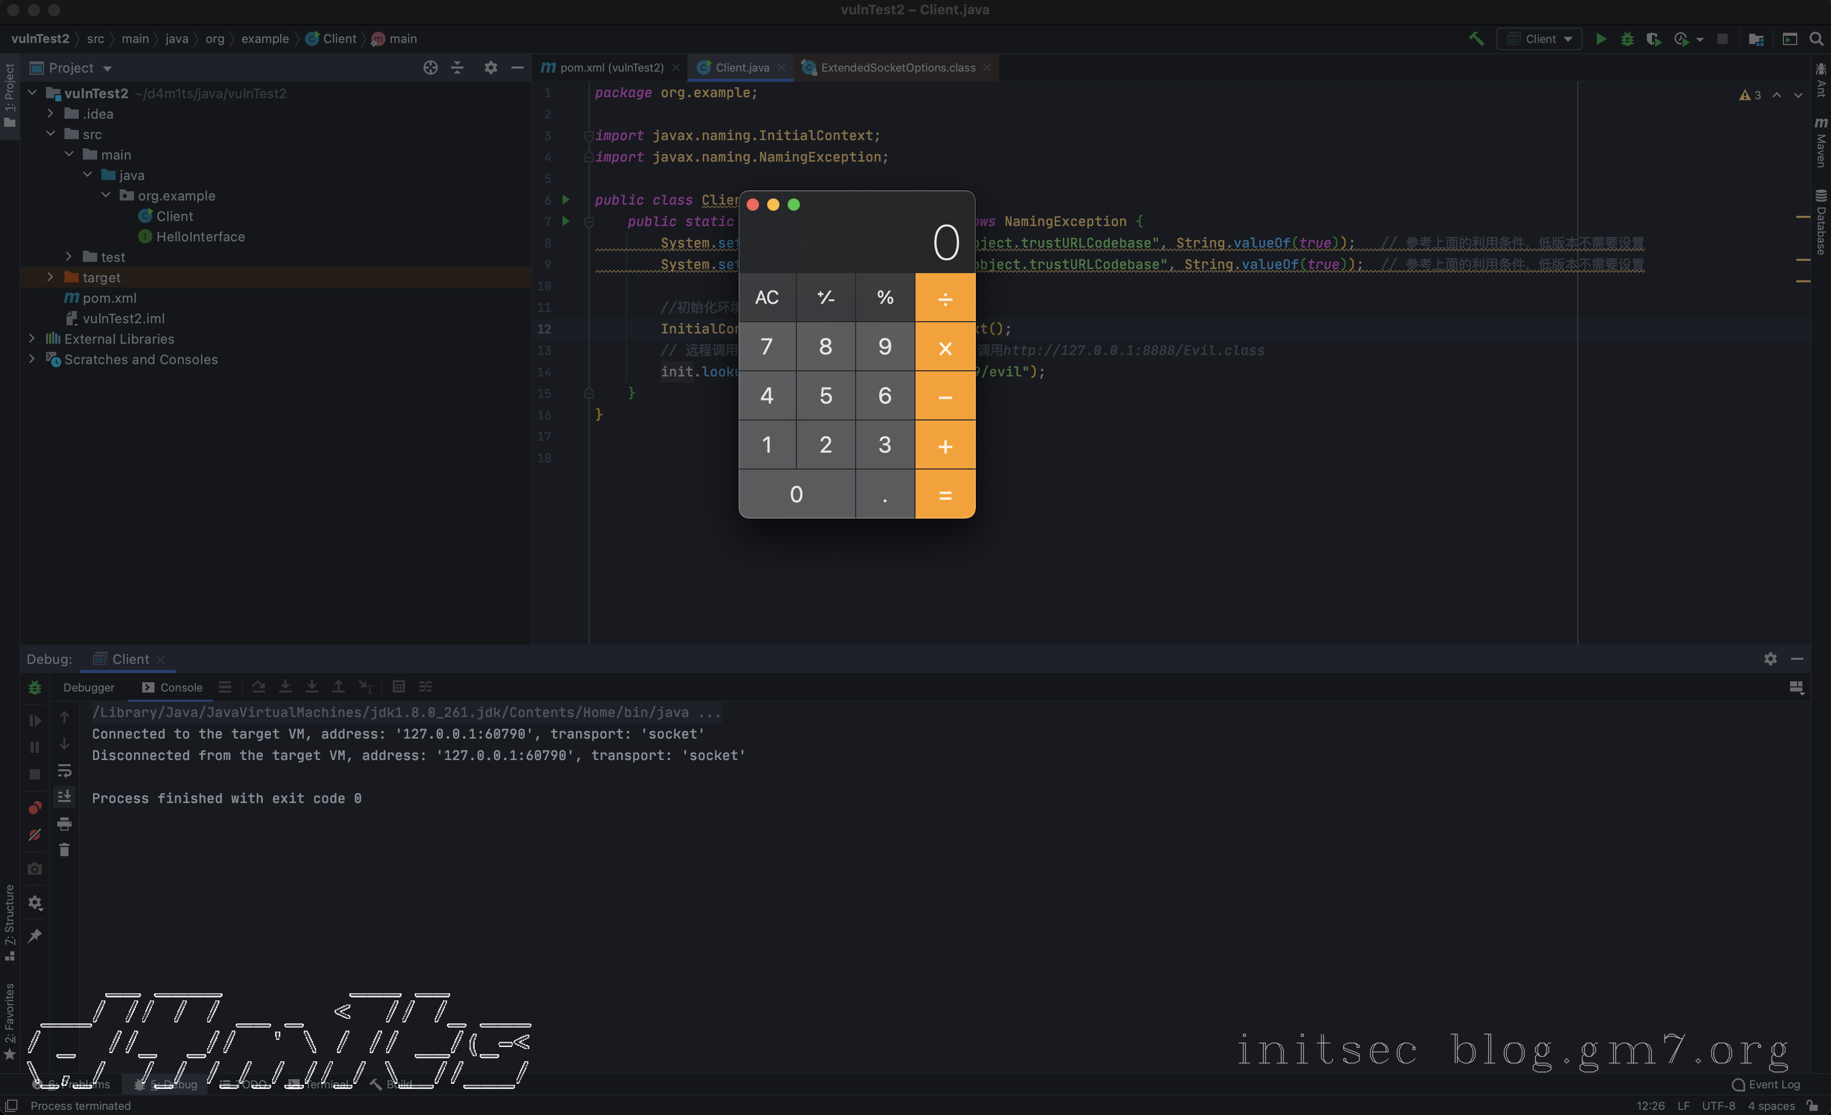Expand the target folder

(51, 277)
